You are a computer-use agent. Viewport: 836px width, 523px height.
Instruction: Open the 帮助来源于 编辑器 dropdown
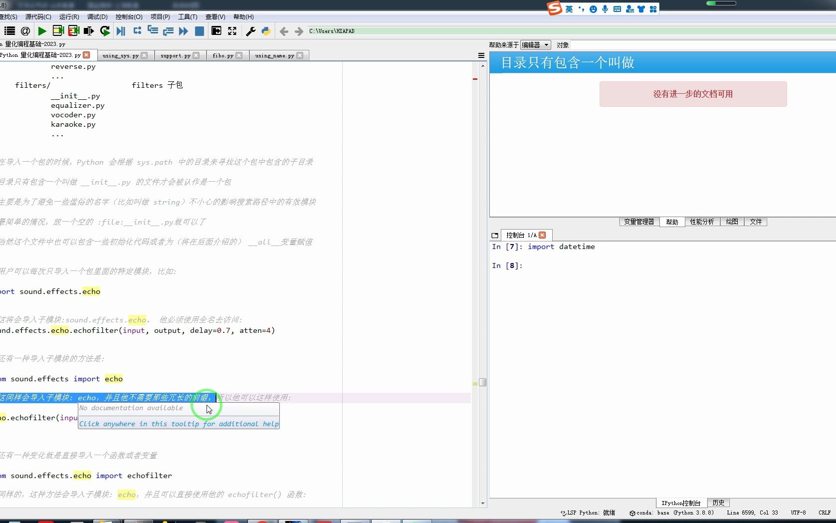point(535,45)
